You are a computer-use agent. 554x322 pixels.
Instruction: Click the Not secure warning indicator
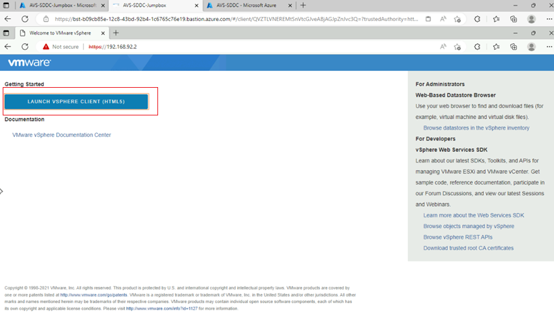tap(60, 47)
